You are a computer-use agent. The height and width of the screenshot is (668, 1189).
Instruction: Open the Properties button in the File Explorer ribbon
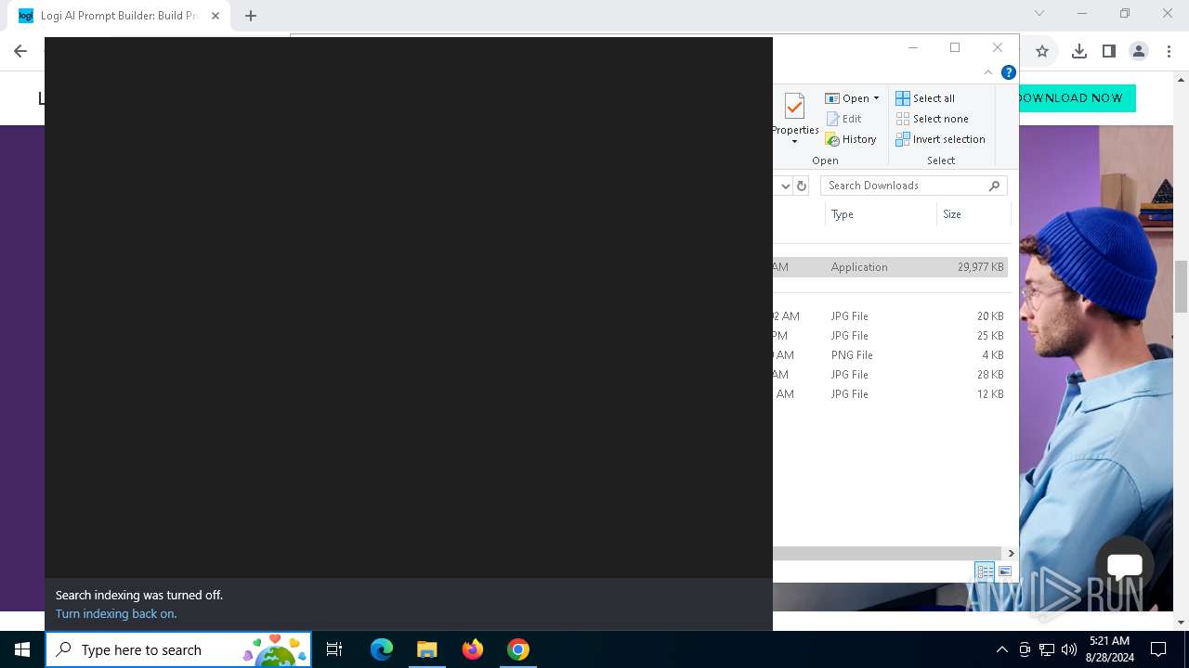pos(794,119)
